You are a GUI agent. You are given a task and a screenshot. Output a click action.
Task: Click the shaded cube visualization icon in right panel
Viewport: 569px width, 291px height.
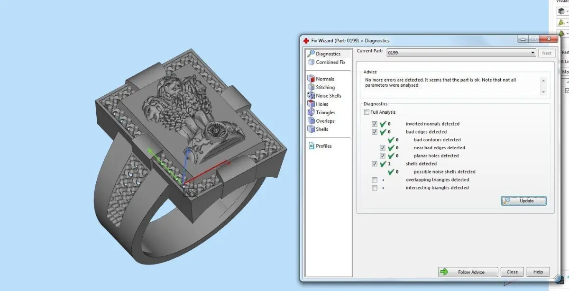click(561, 10)
